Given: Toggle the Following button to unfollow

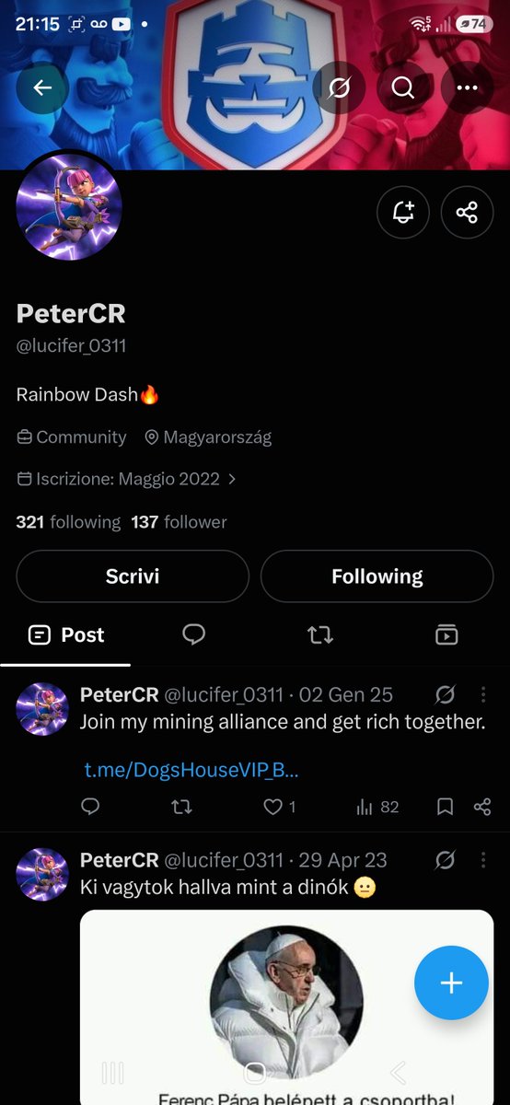Looking at the screenshot, I should tap(377, 576).
